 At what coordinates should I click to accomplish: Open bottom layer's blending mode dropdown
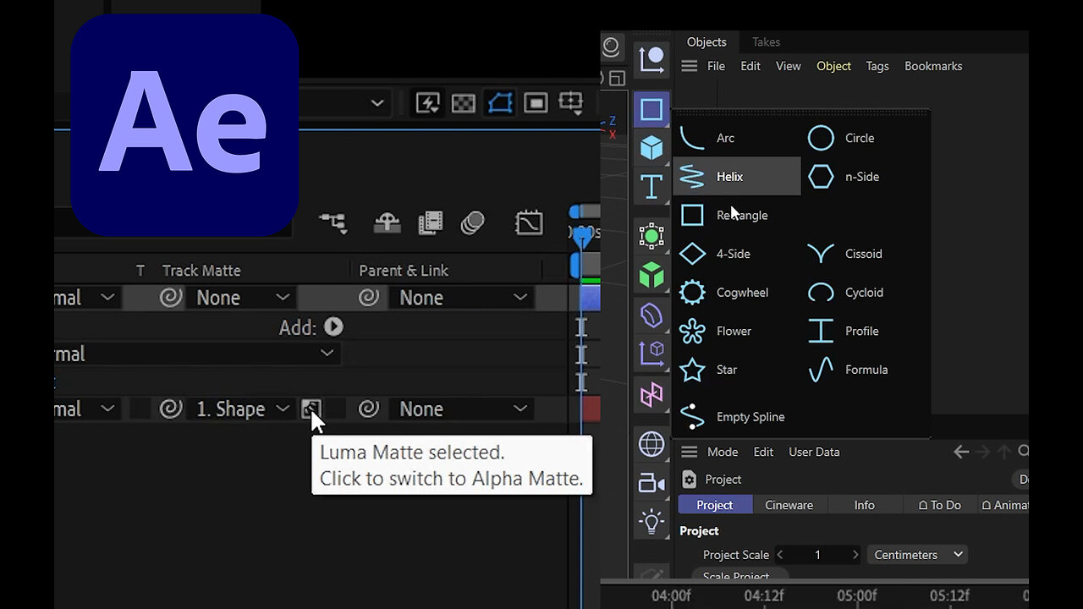86,409
